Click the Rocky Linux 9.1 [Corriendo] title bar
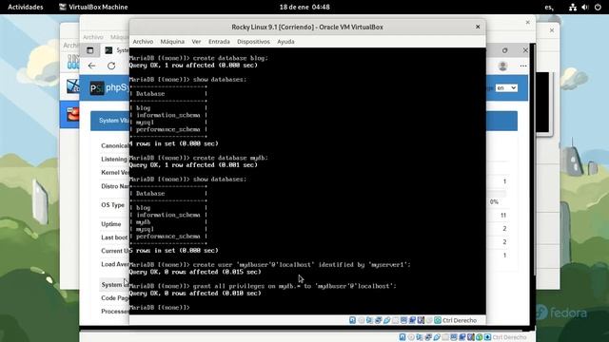This screenshot has height=342, width=609. point(307,27)
